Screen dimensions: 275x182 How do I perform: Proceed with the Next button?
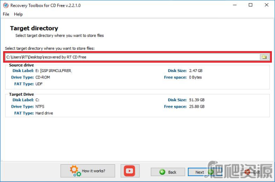point(205,172)
